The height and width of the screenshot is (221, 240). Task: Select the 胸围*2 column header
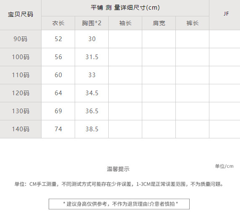point(91,23)
